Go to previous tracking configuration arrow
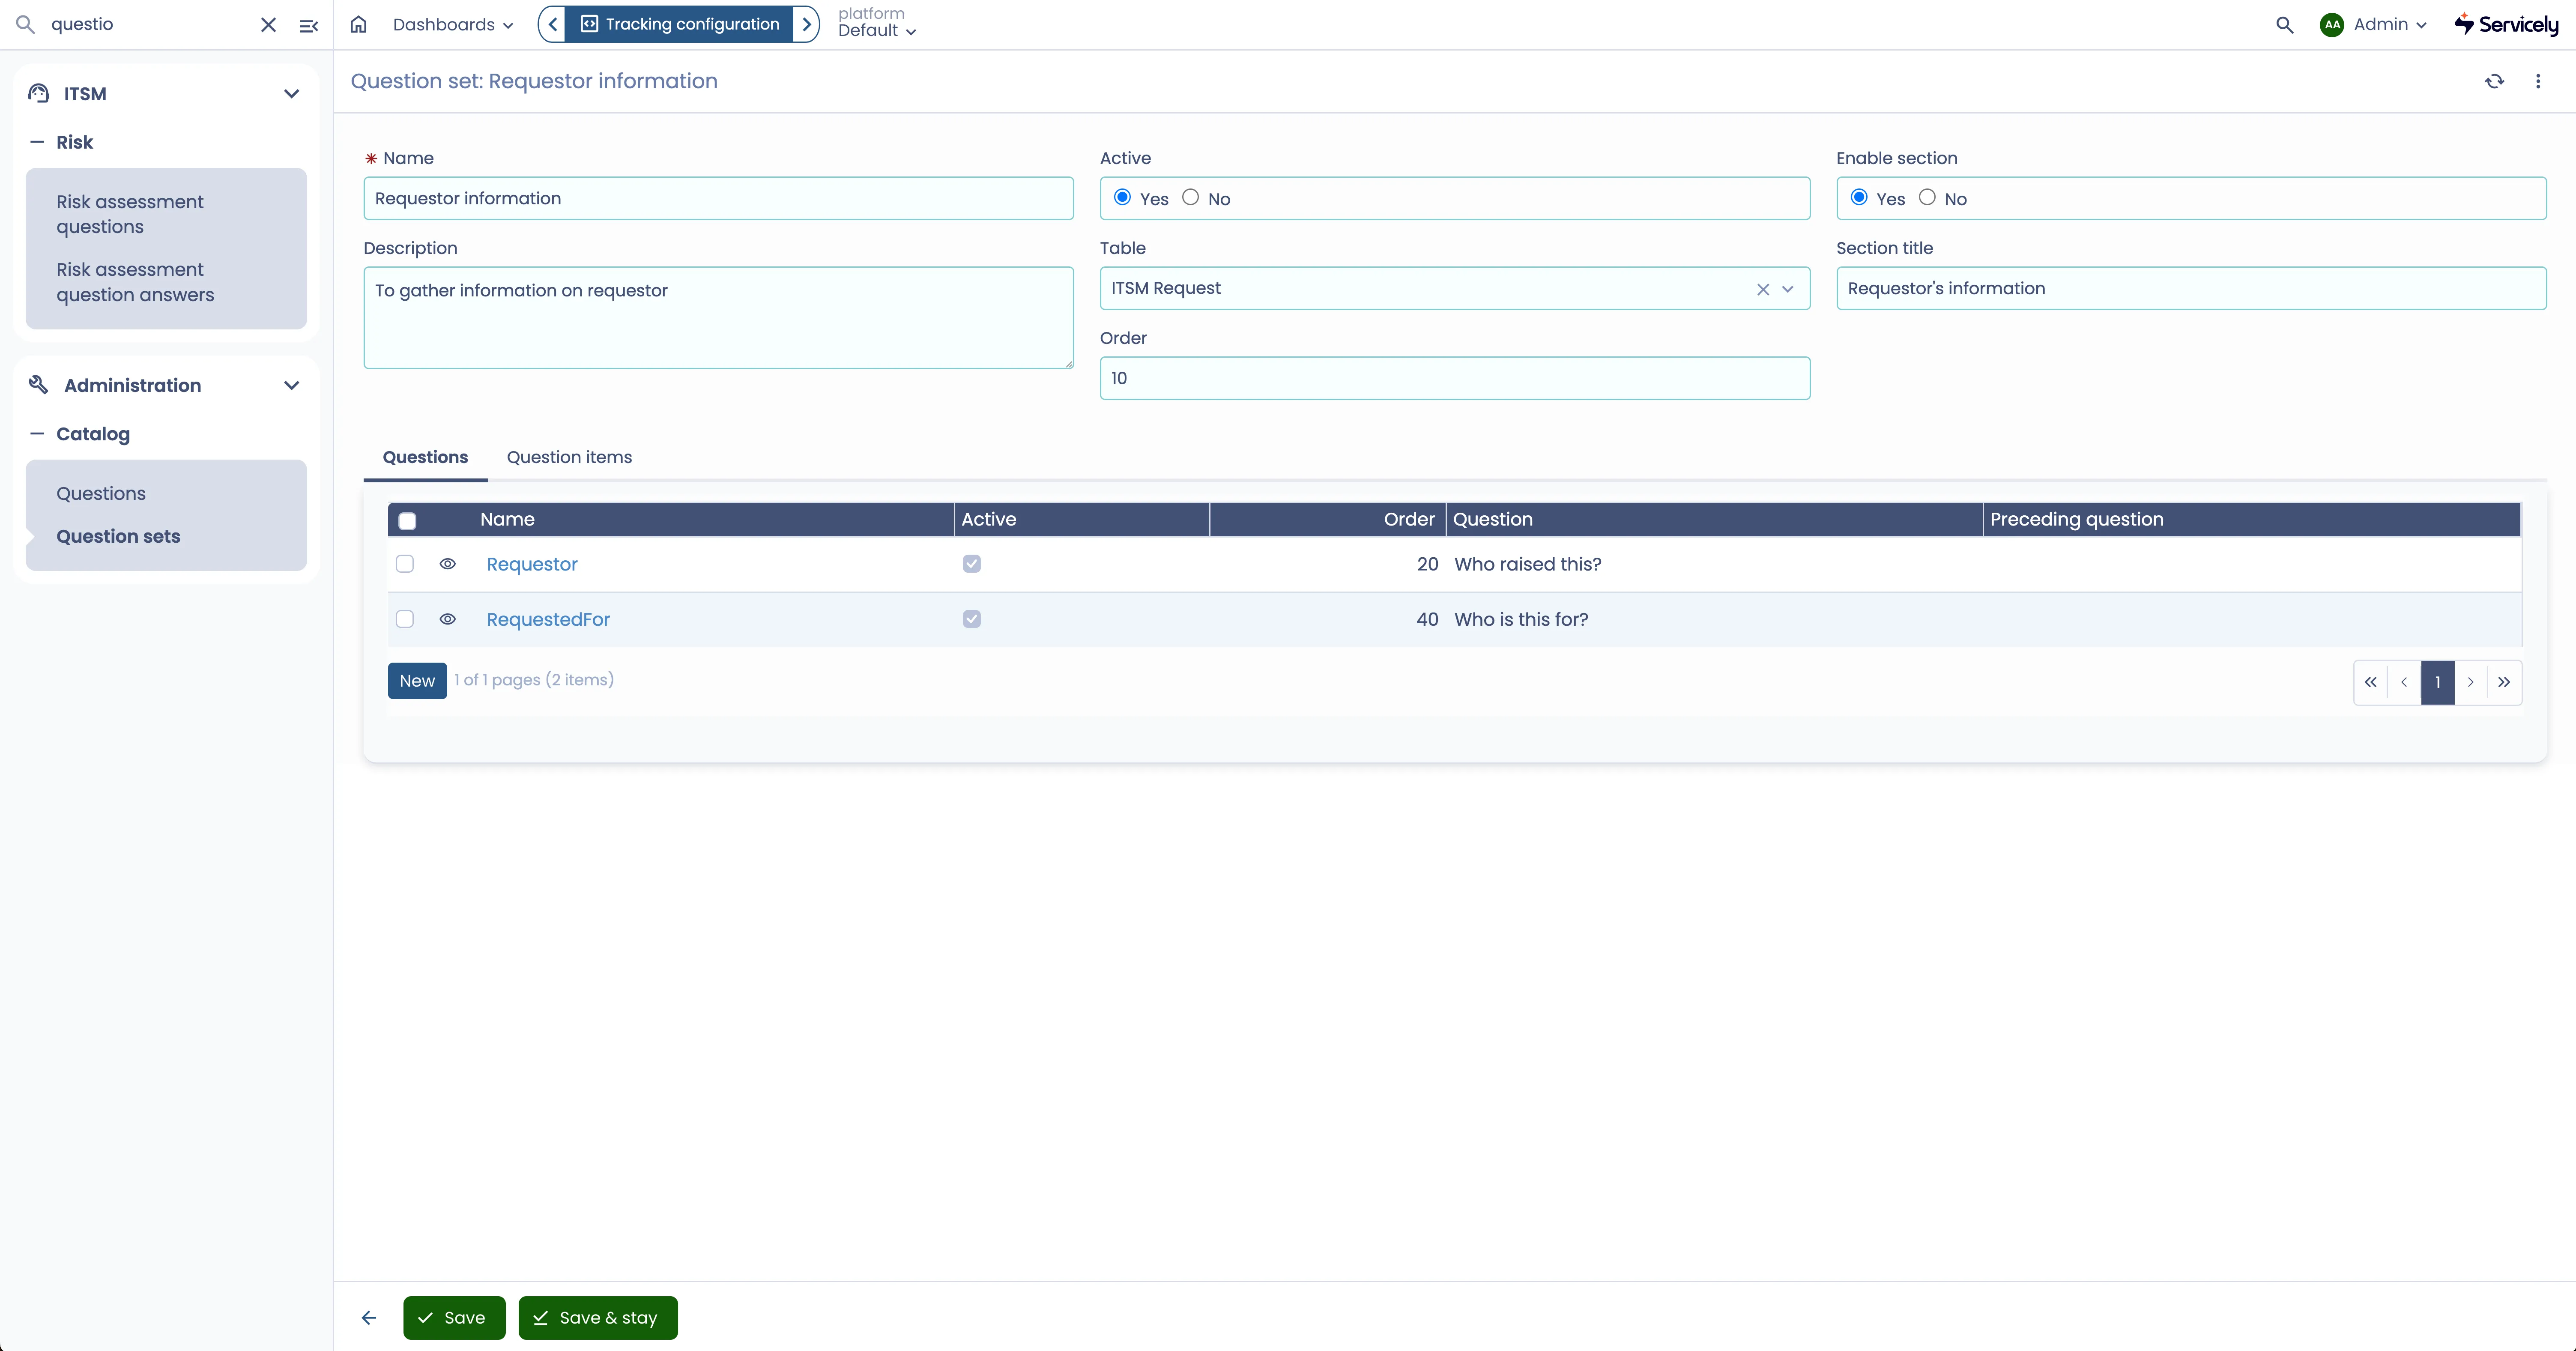This screenshot has height=1351, width=2576. [x=553, y=24]
